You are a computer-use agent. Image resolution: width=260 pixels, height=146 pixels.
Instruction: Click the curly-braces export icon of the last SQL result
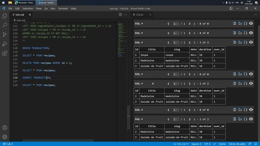(x=245, y=119)
